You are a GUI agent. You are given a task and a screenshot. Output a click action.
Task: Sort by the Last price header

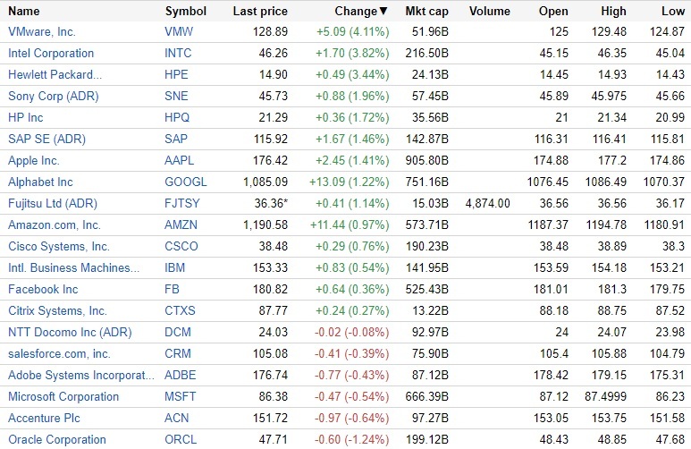(x=259, y=12)
